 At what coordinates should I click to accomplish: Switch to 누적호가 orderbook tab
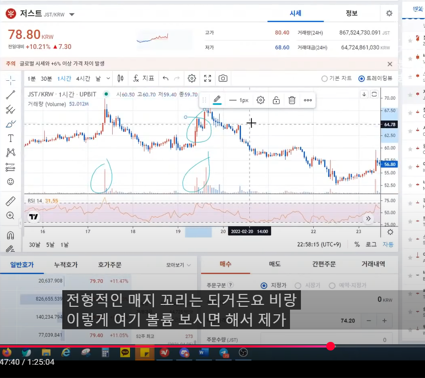(x=66, y=265)
